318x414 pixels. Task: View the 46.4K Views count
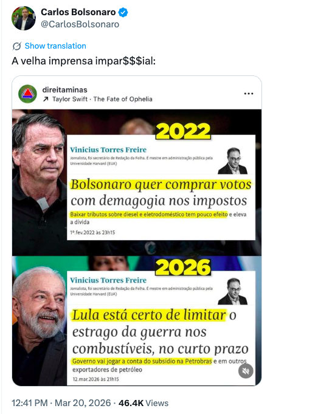coord(143,403)
